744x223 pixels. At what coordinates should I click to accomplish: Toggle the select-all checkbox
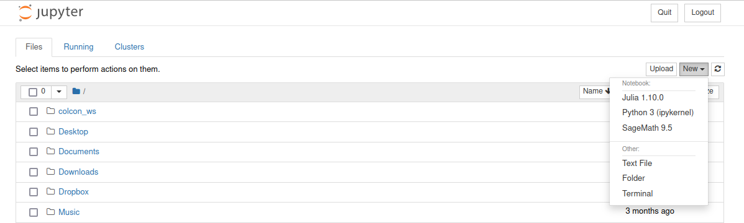point(33,92)
